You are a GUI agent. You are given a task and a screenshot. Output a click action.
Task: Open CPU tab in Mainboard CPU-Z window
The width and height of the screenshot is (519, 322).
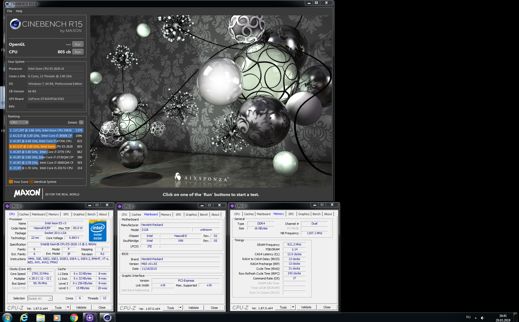[x=124, y=215]
